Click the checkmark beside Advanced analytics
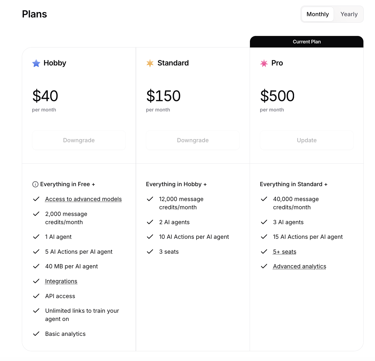Image resolution: width=375 pixels, height=361 pixels. pos(264,266)
